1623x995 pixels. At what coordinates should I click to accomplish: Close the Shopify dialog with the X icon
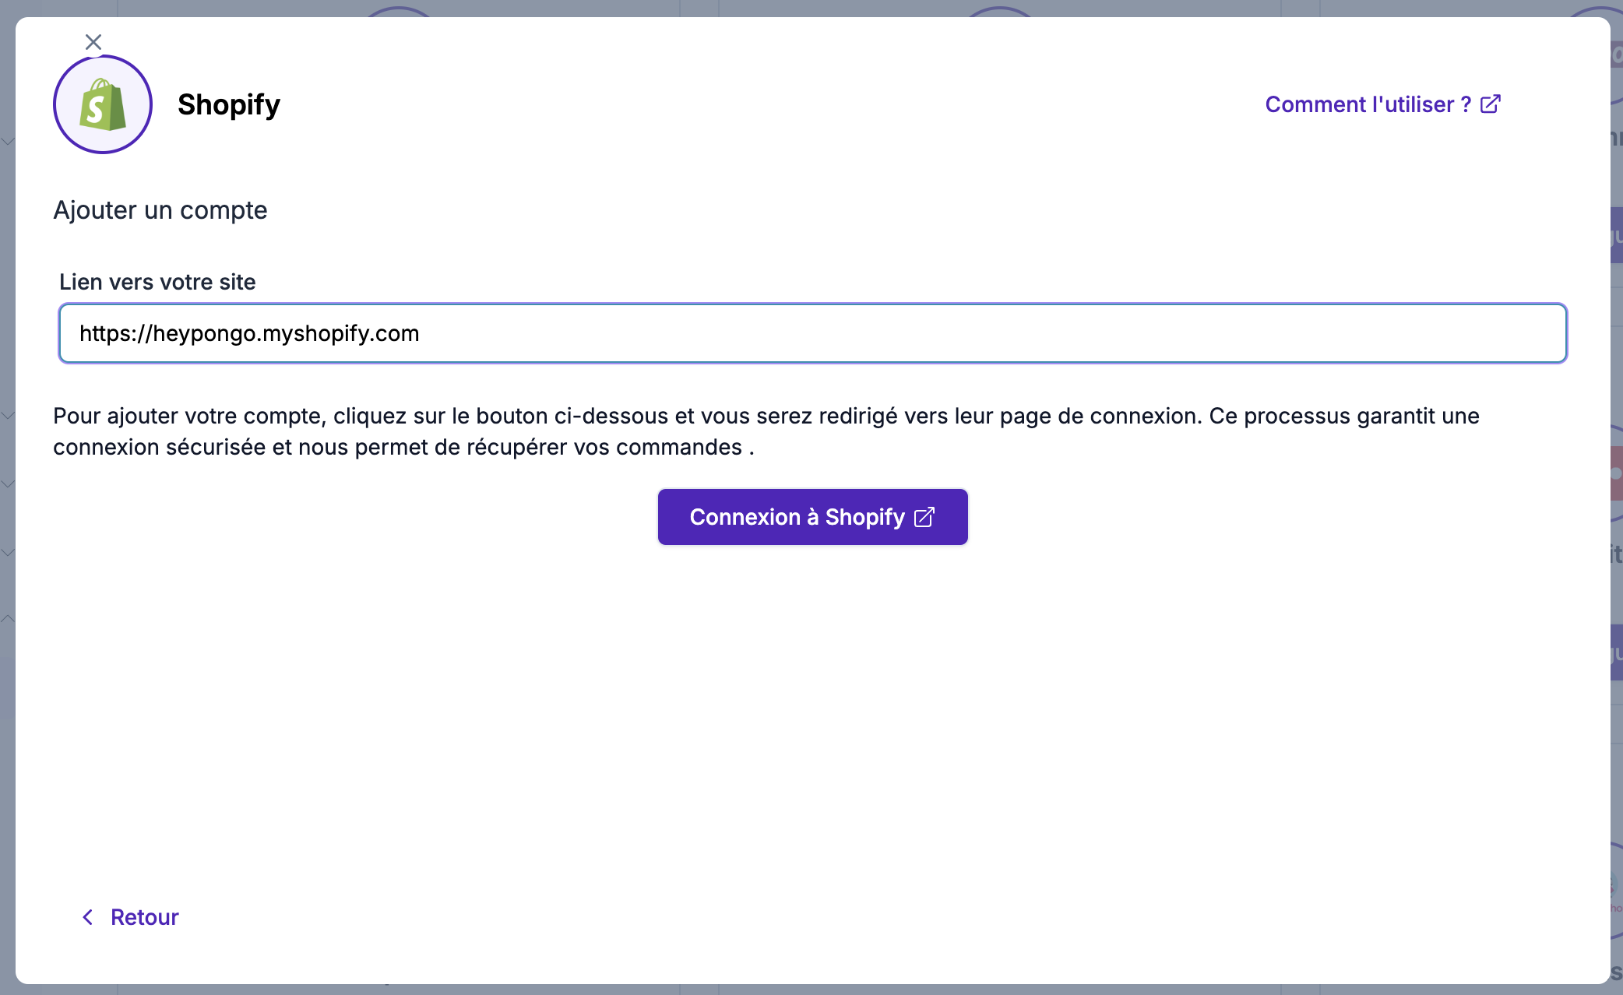93,42
